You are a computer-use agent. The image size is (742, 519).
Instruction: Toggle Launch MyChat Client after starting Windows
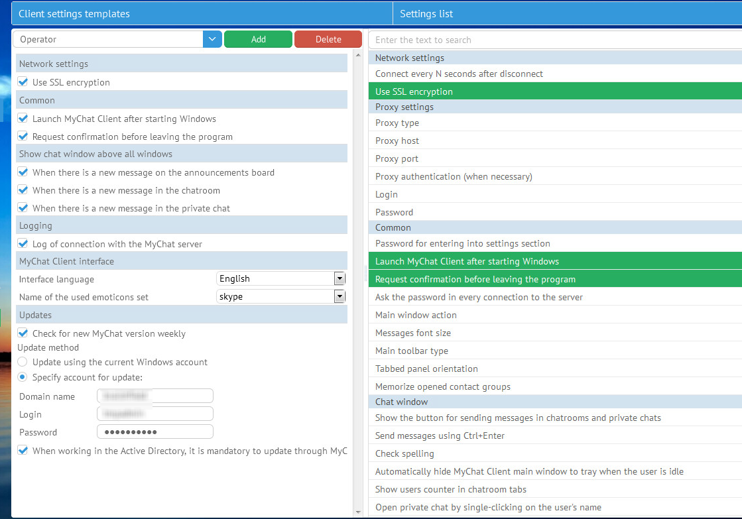pyautogui.click(x=23, y=119)
